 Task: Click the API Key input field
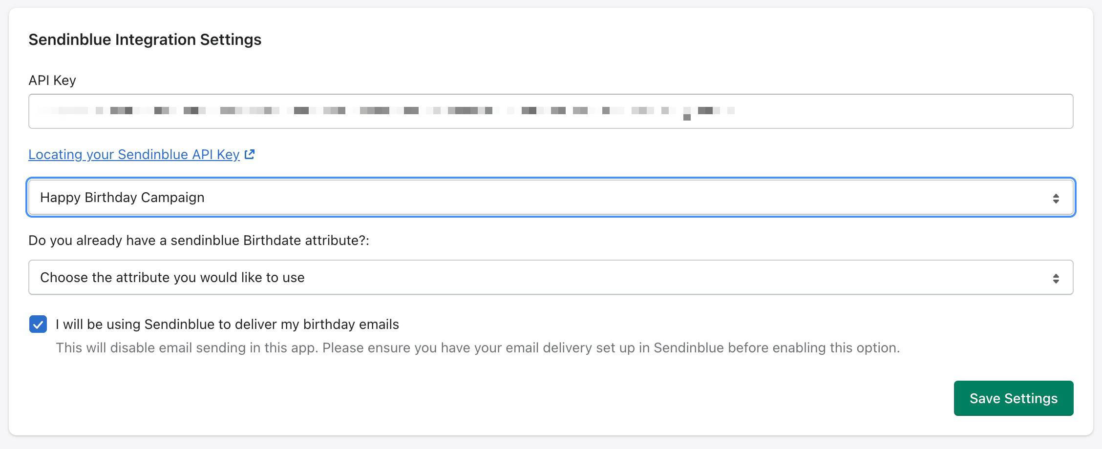[x=551, y=112]
